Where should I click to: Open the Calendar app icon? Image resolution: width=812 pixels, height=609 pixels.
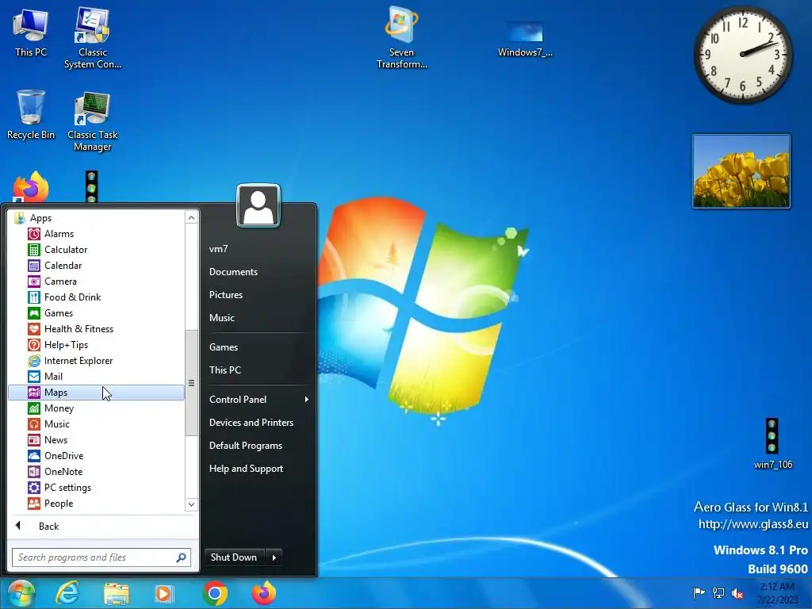[33, 266]
